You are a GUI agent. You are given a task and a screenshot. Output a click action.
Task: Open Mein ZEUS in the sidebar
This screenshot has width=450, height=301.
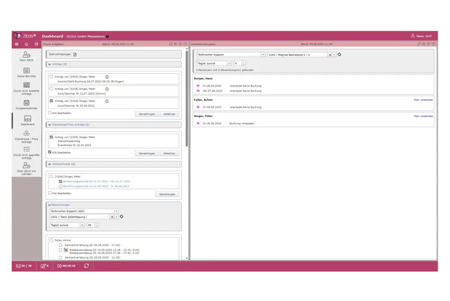click(26, 56)
